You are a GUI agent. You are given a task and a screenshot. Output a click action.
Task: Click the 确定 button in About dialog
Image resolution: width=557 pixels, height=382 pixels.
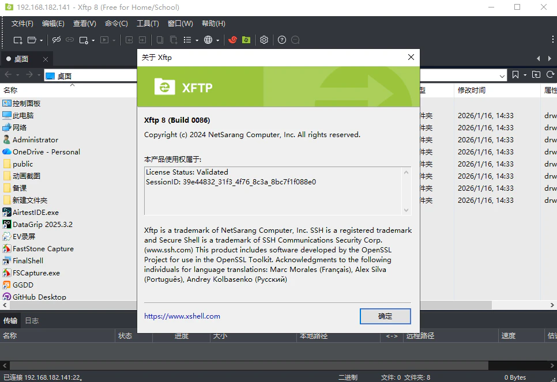385,316
